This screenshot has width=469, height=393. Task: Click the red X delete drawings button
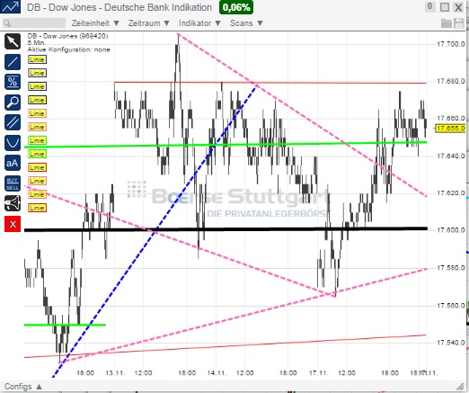tap(13, 224)
